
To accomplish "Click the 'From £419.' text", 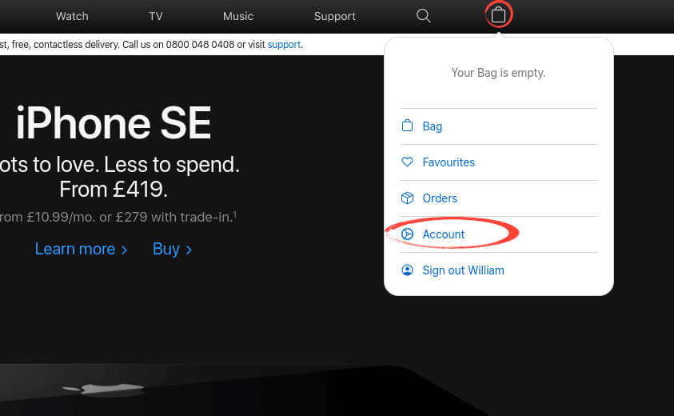I will (114, 190).
